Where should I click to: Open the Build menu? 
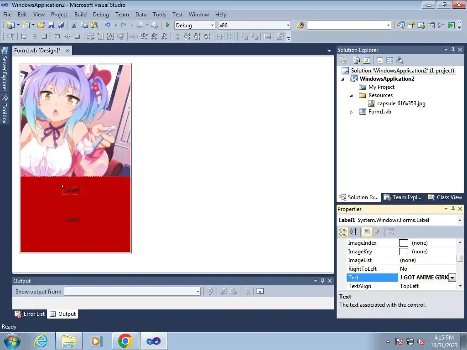[x=80, y=14]
